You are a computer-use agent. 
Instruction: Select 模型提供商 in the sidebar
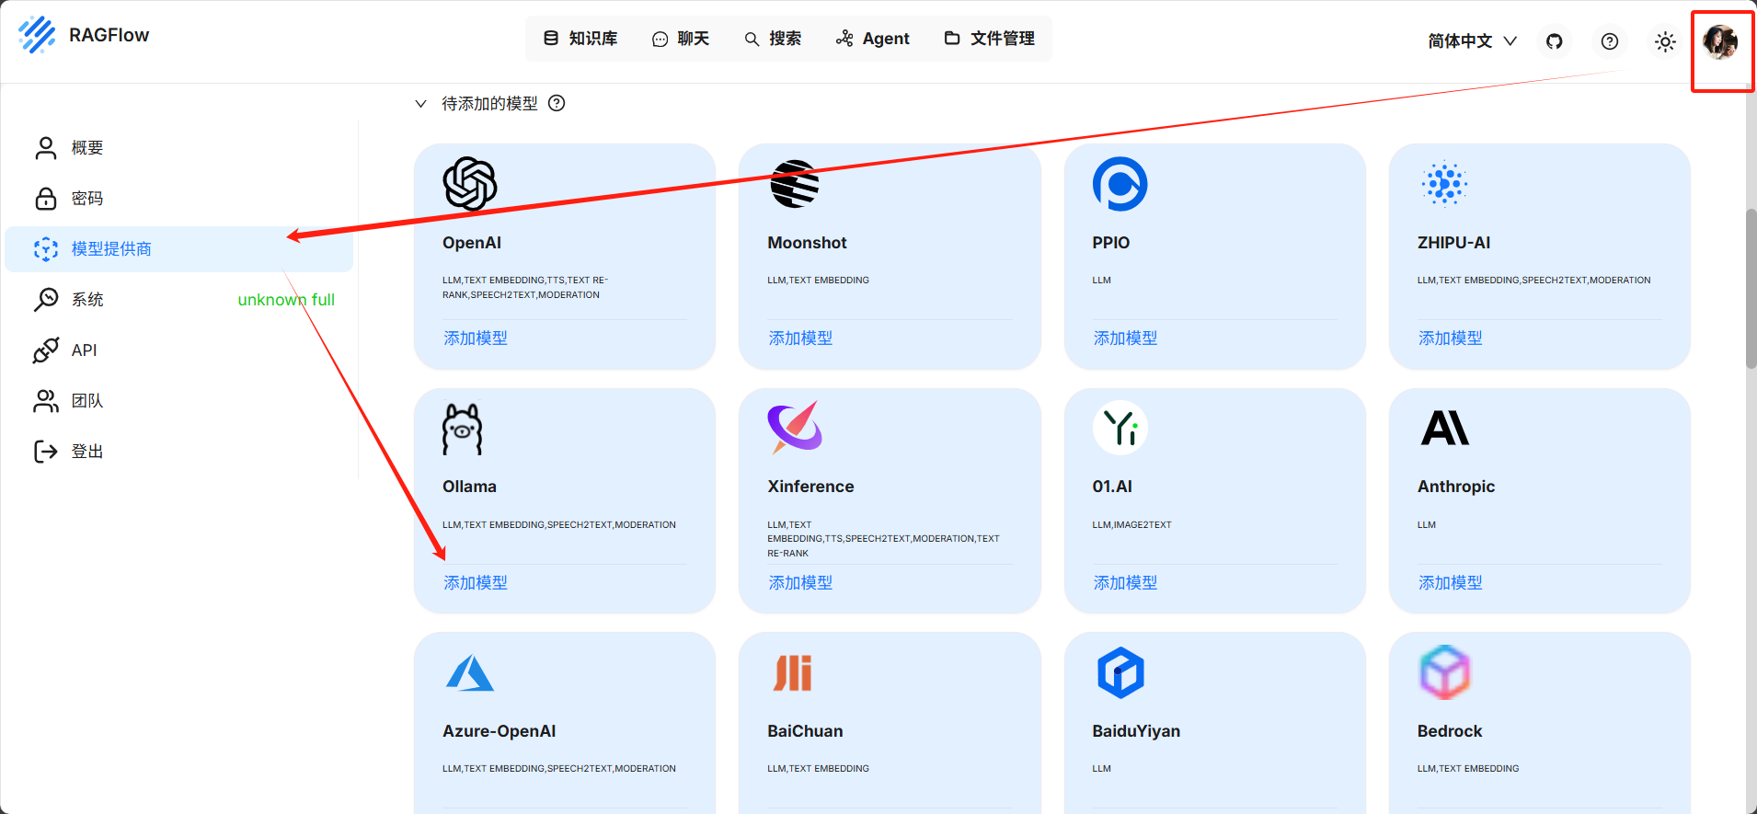pos(179,249)
